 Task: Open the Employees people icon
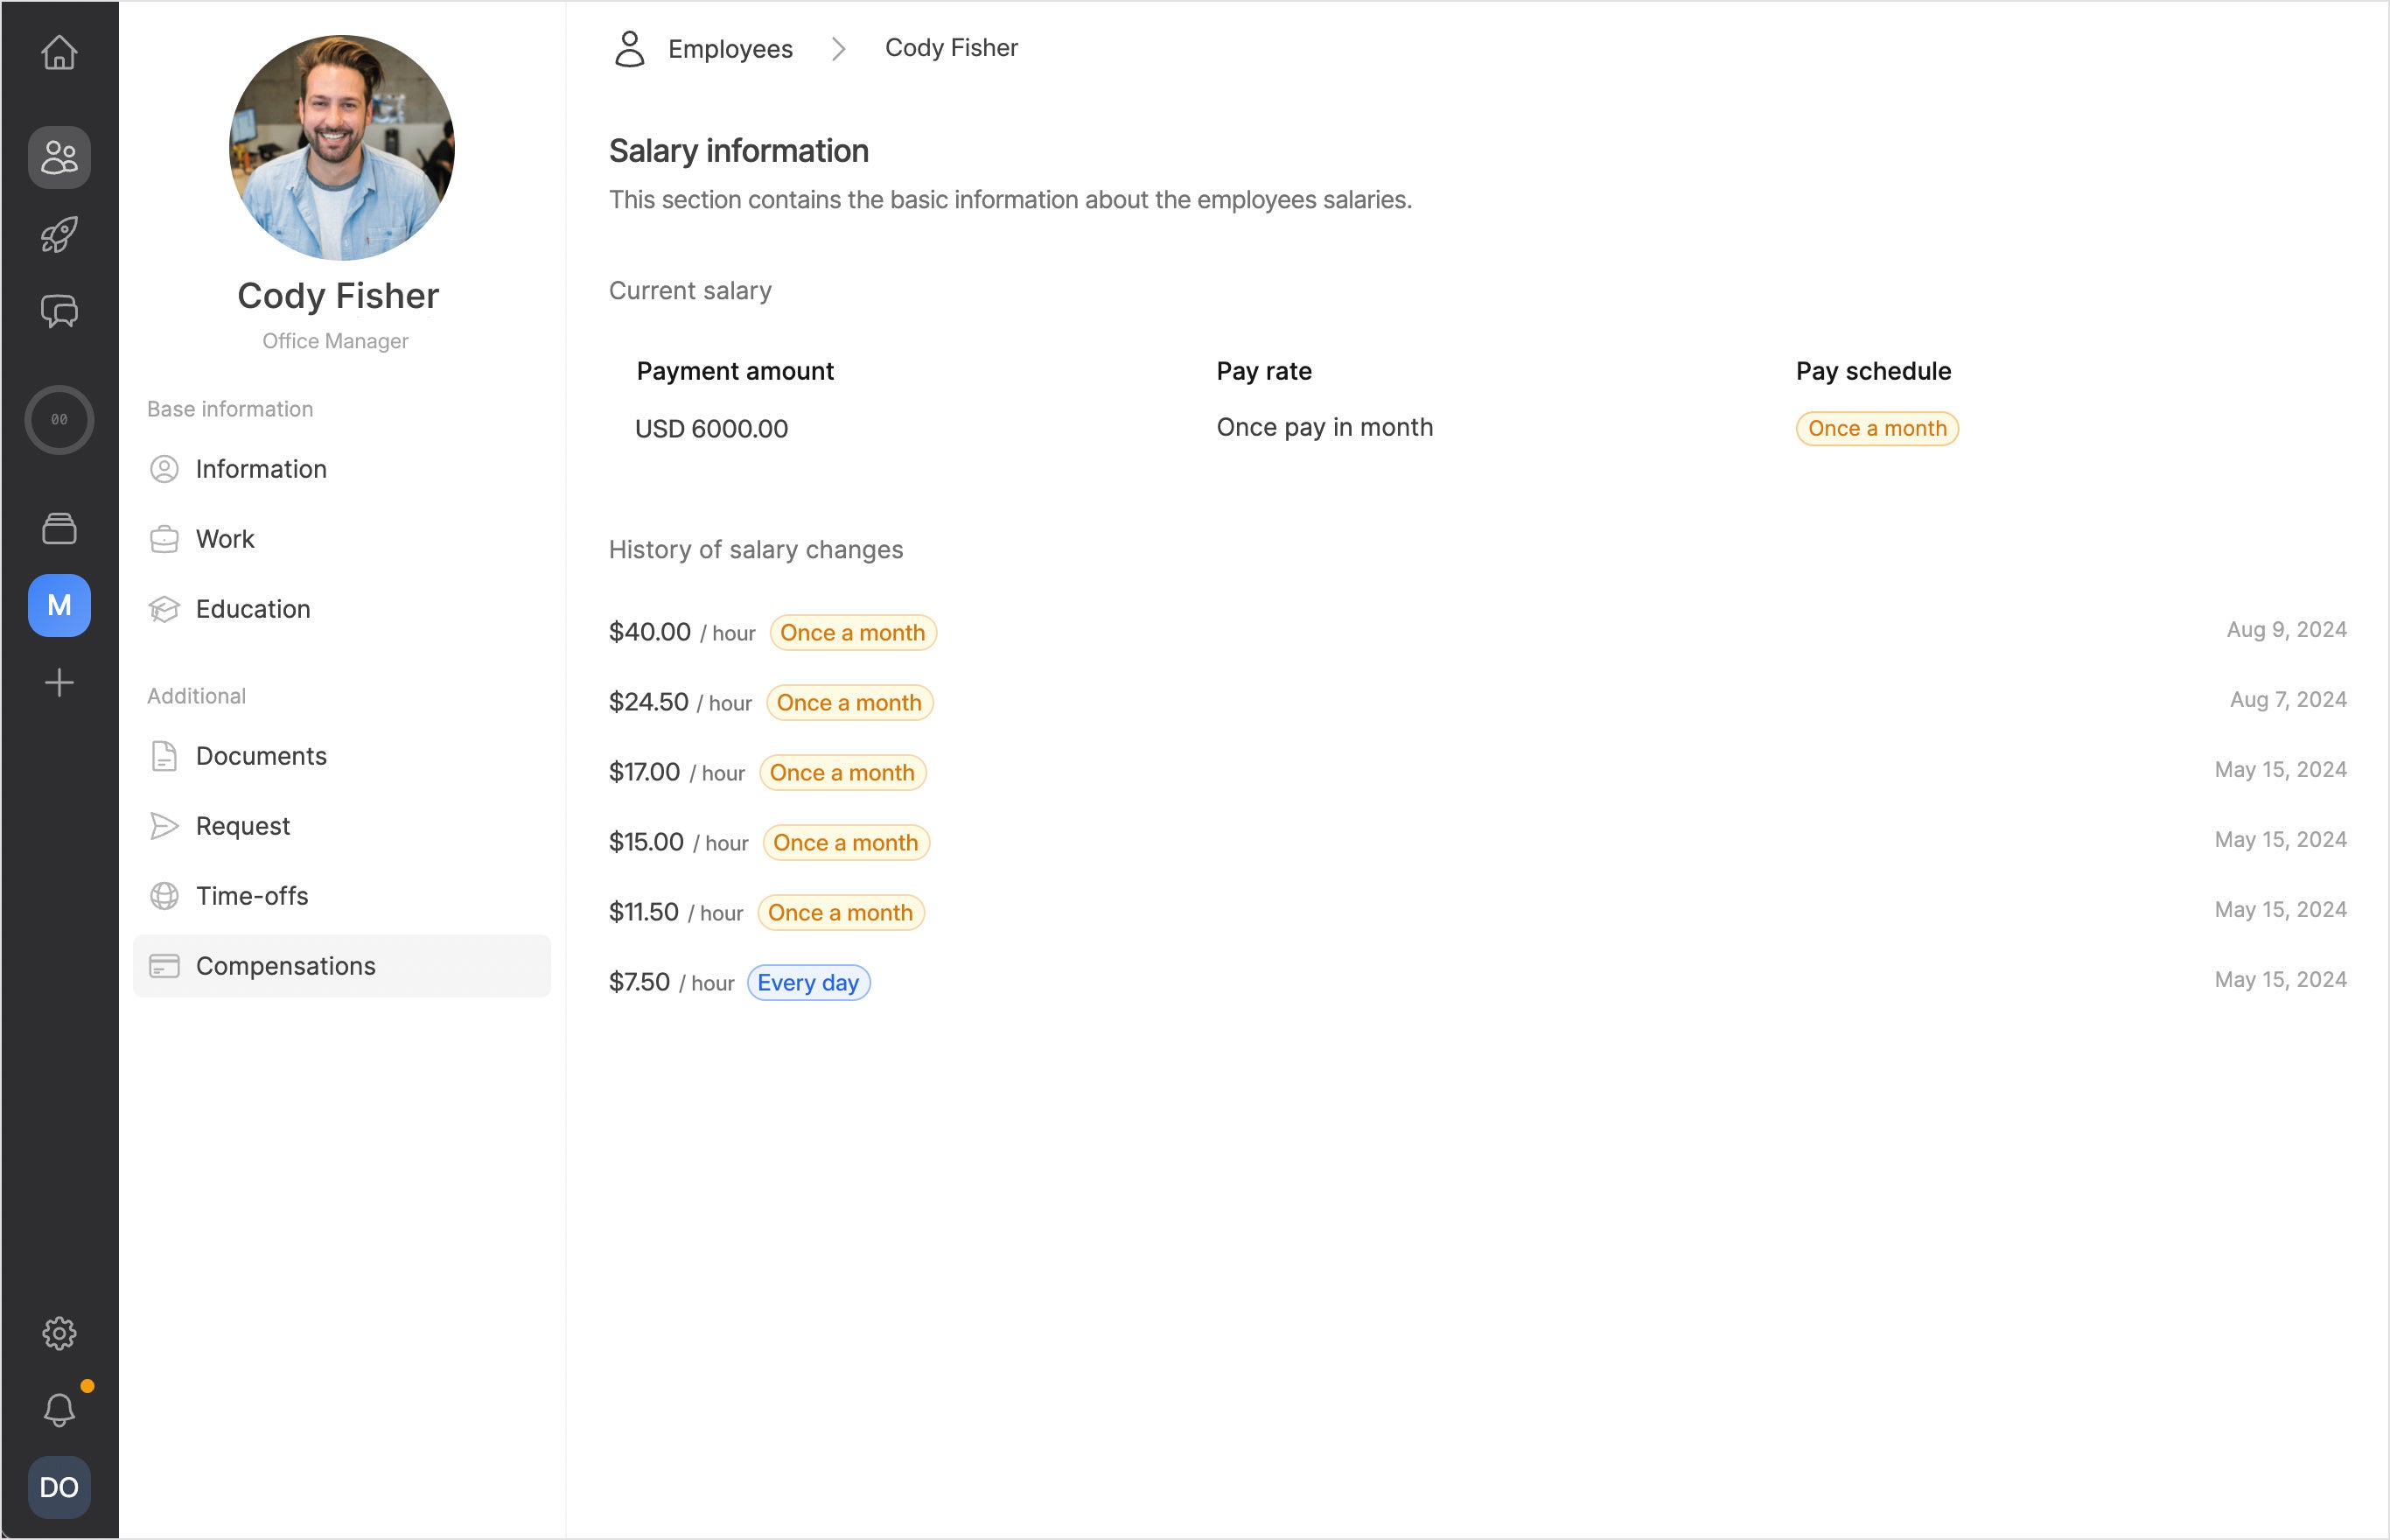59,157
